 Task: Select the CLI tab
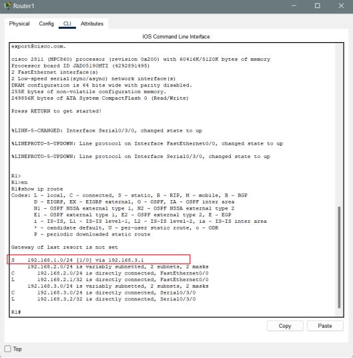click(67, 23)
